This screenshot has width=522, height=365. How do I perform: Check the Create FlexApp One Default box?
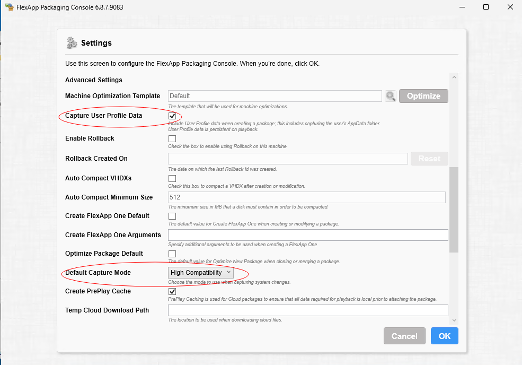point(172,216)
